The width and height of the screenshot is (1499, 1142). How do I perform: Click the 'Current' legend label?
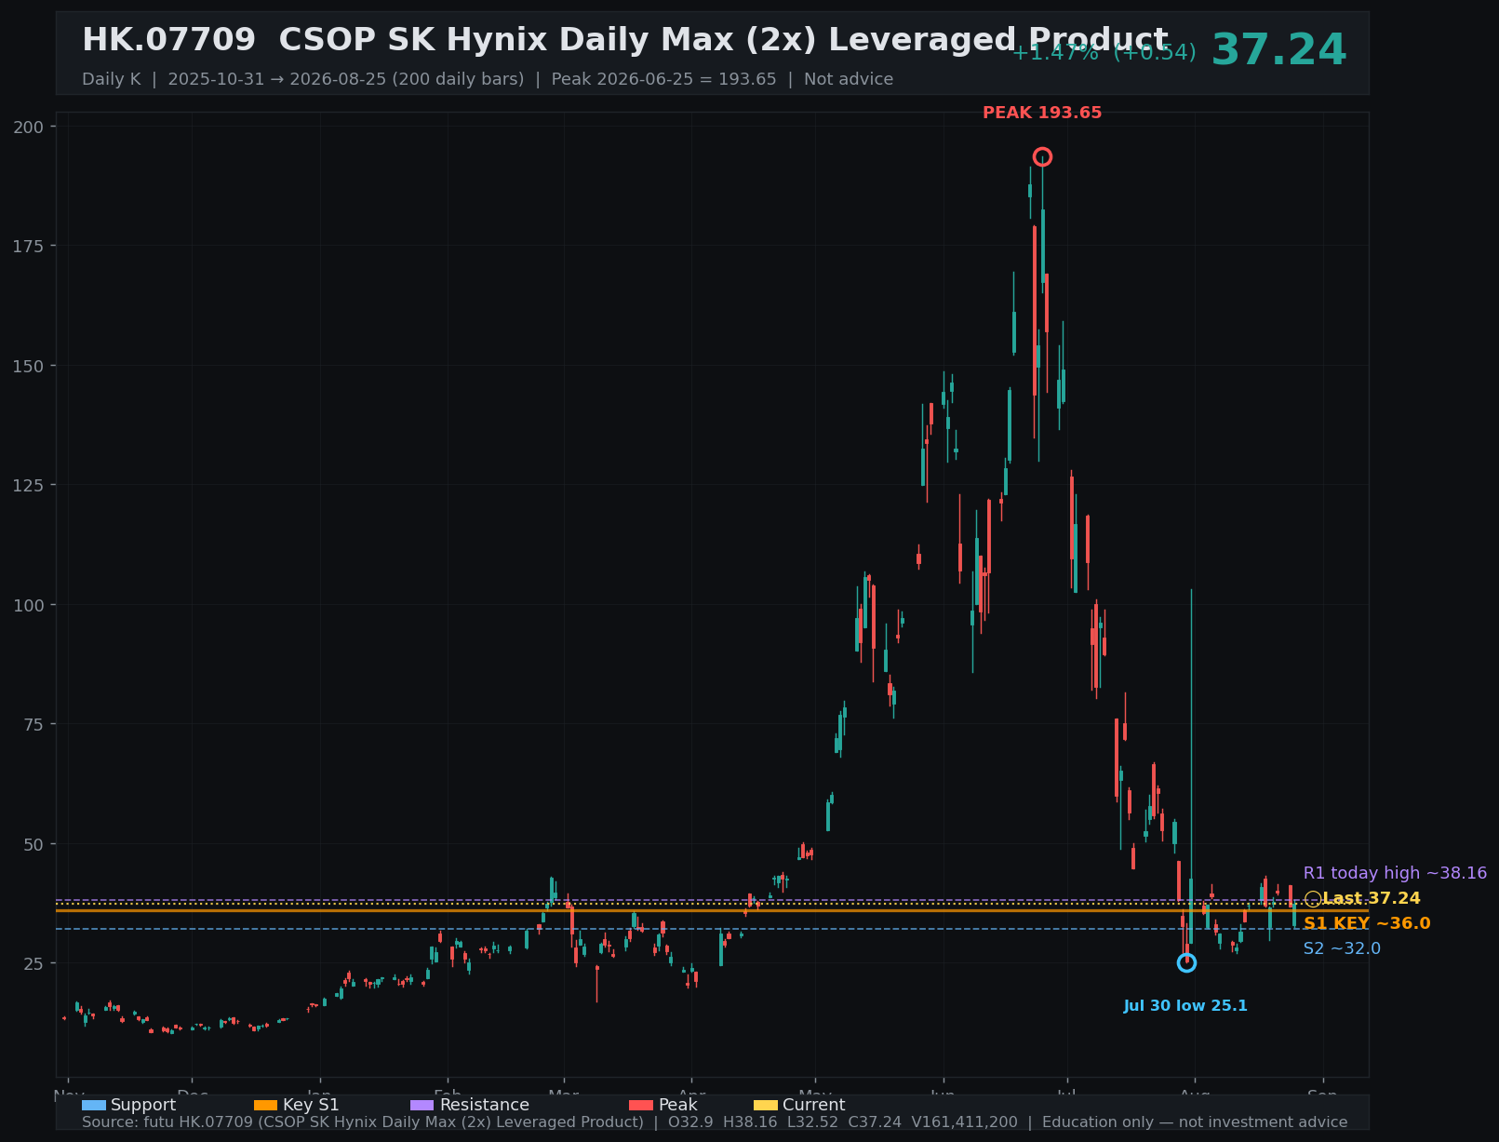point(814,1105)
